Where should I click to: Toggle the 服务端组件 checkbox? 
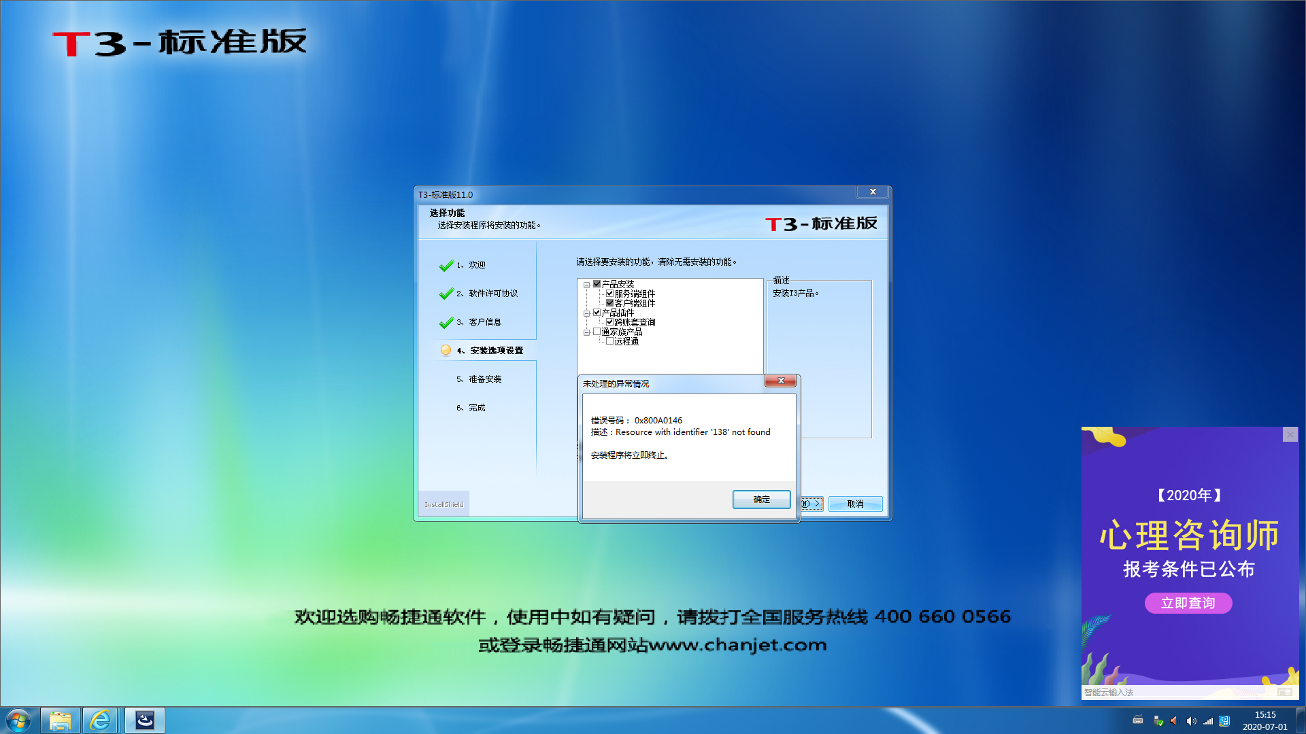[609, 294]
